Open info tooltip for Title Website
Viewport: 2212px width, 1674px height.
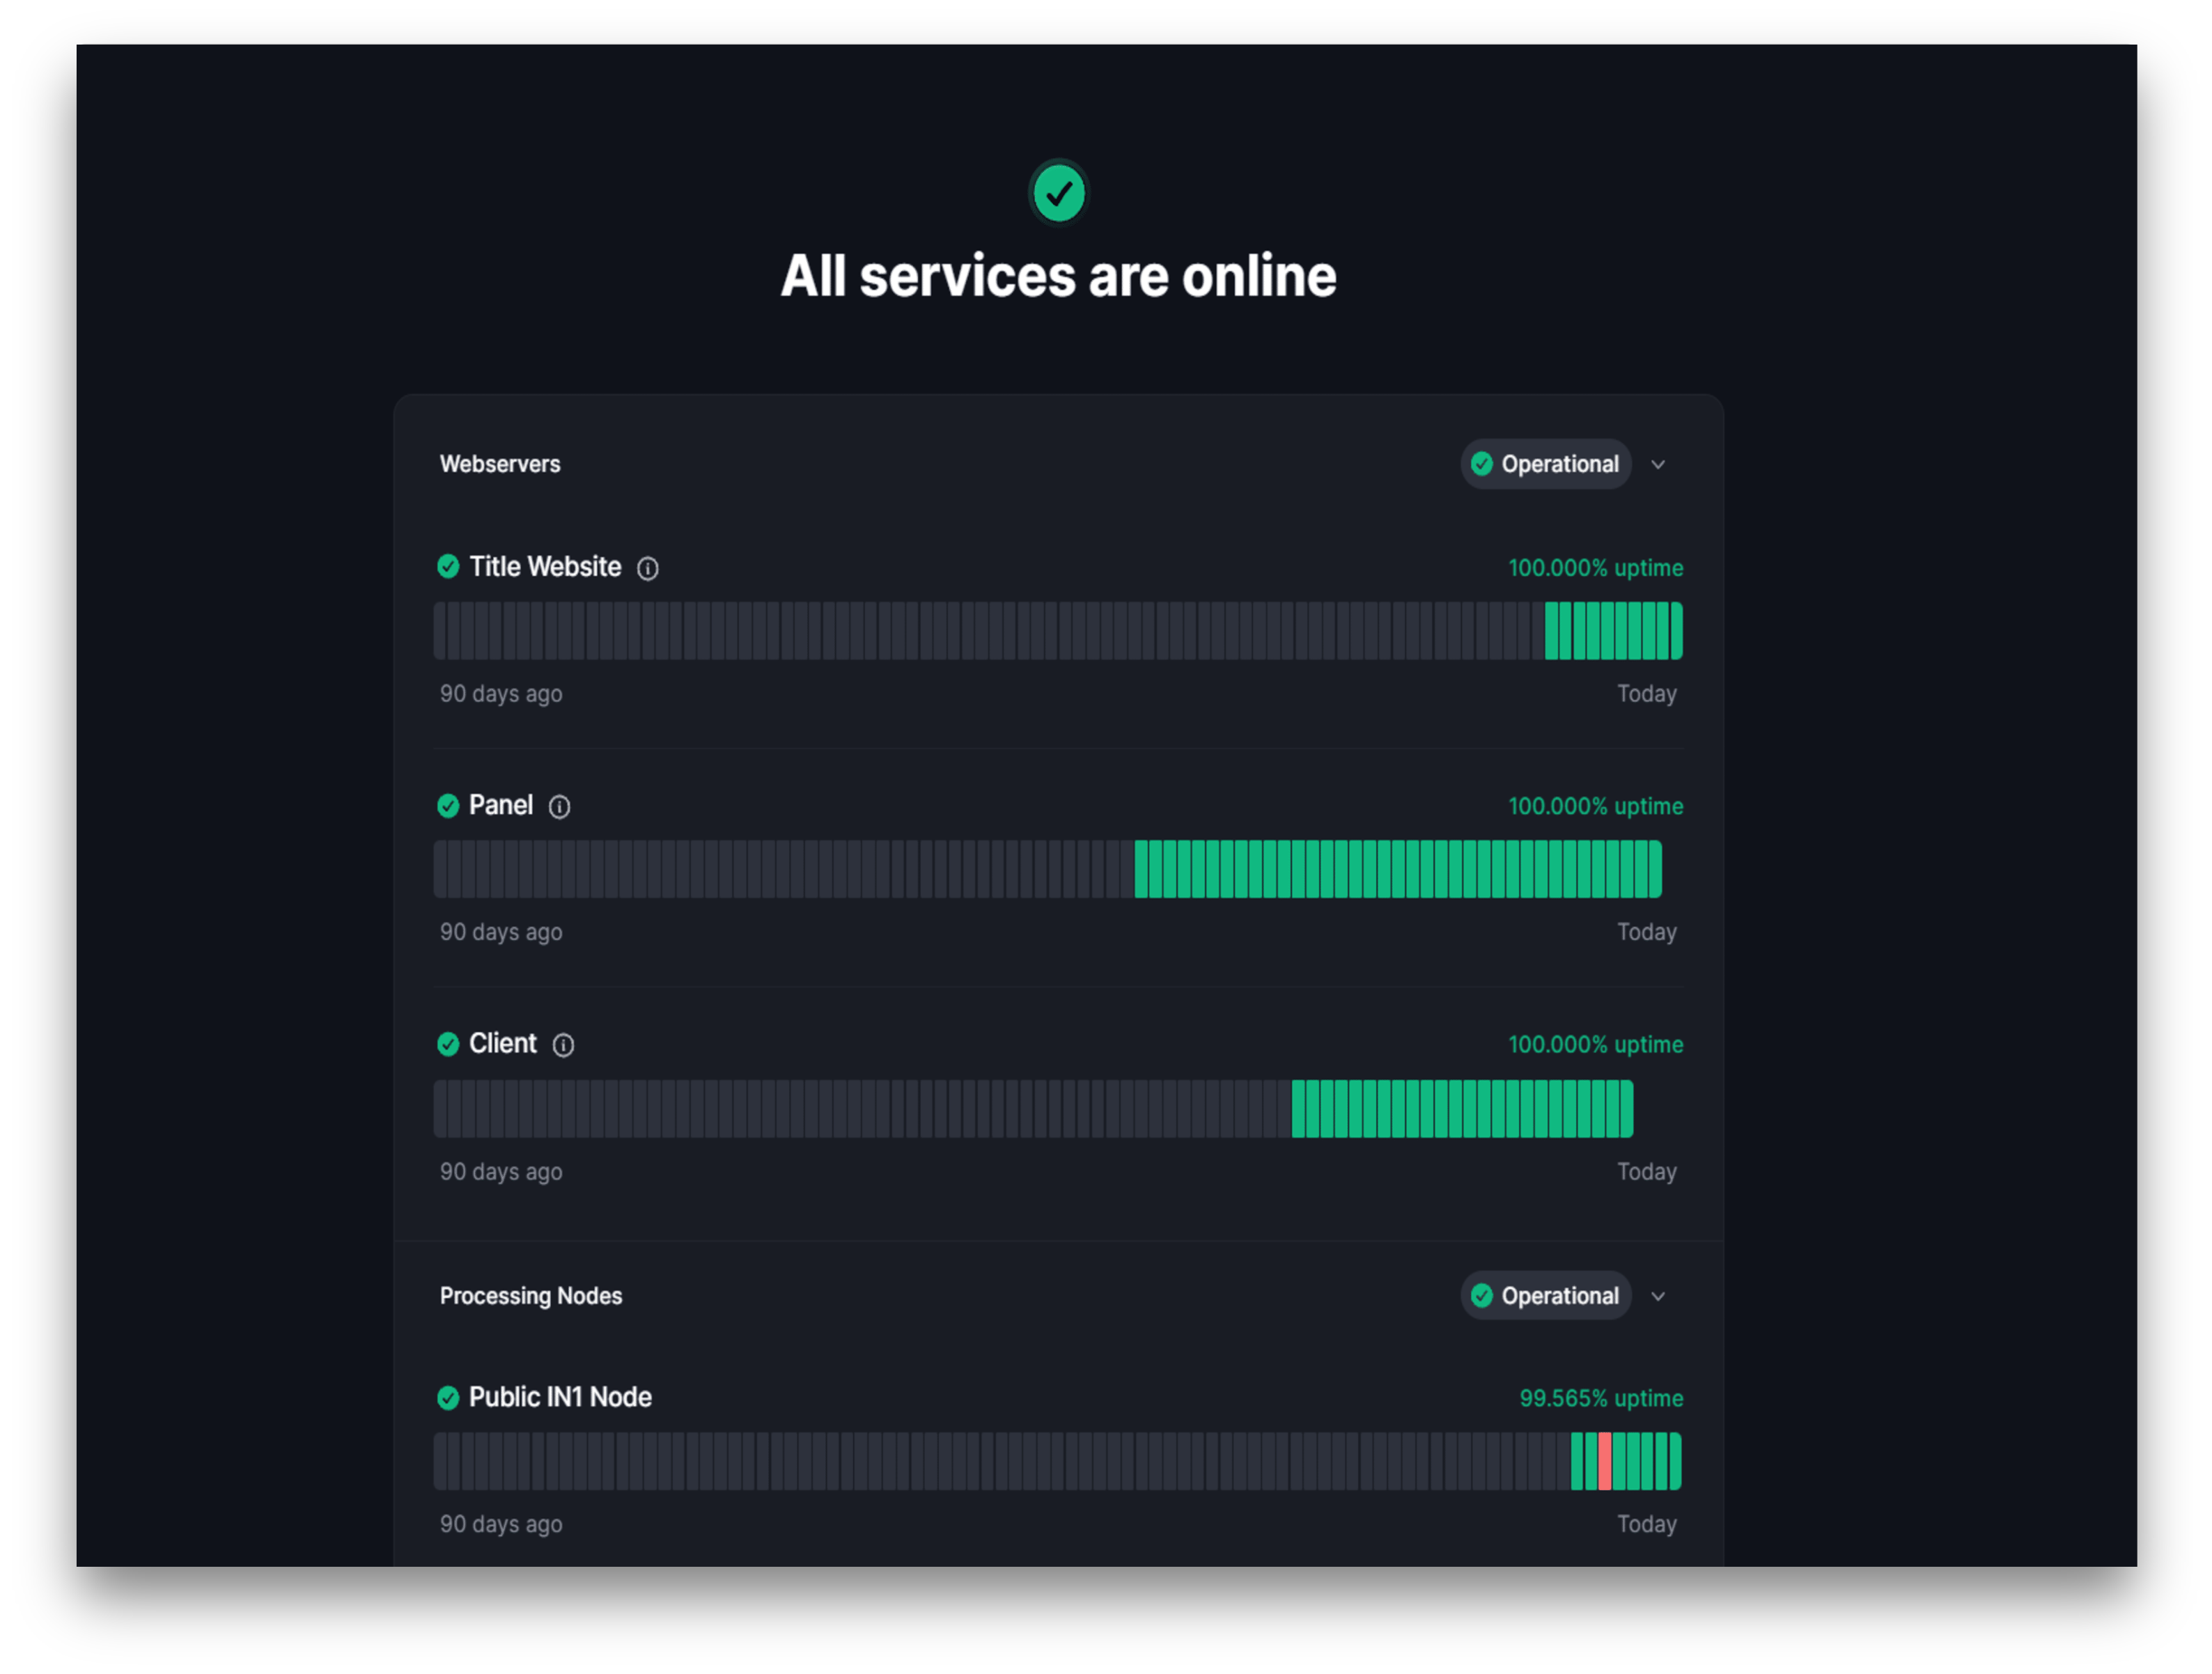(x=649, y=568)
